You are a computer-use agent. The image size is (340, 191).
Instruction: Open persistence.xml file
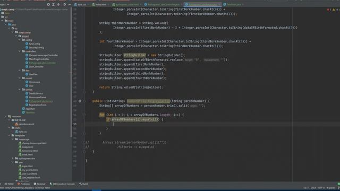coord(24,124)
